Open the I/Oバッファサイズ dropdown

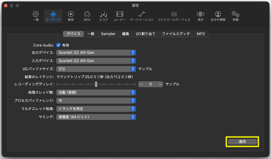pyautogui.click(x=96, y=69)
